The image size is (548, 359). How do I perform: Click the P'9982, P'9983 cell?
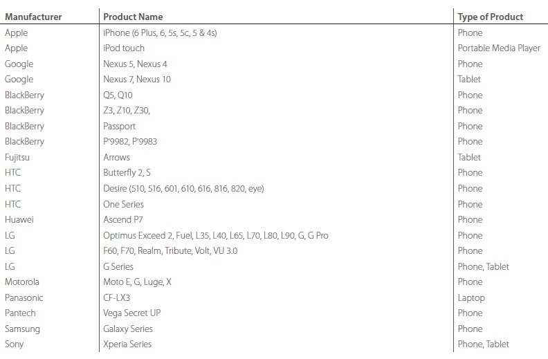click(130, 141)
